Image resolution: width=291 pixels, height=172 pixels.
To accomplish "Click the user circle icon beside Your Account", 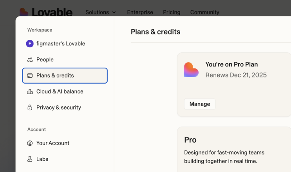I will tap(30, 143).
